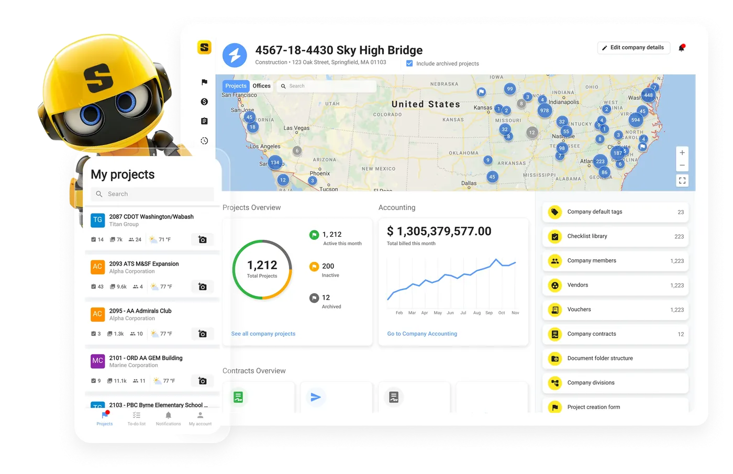Click the My projects Search field
Image resolution: width=733 pixels, height=474 pixels.
152,194
